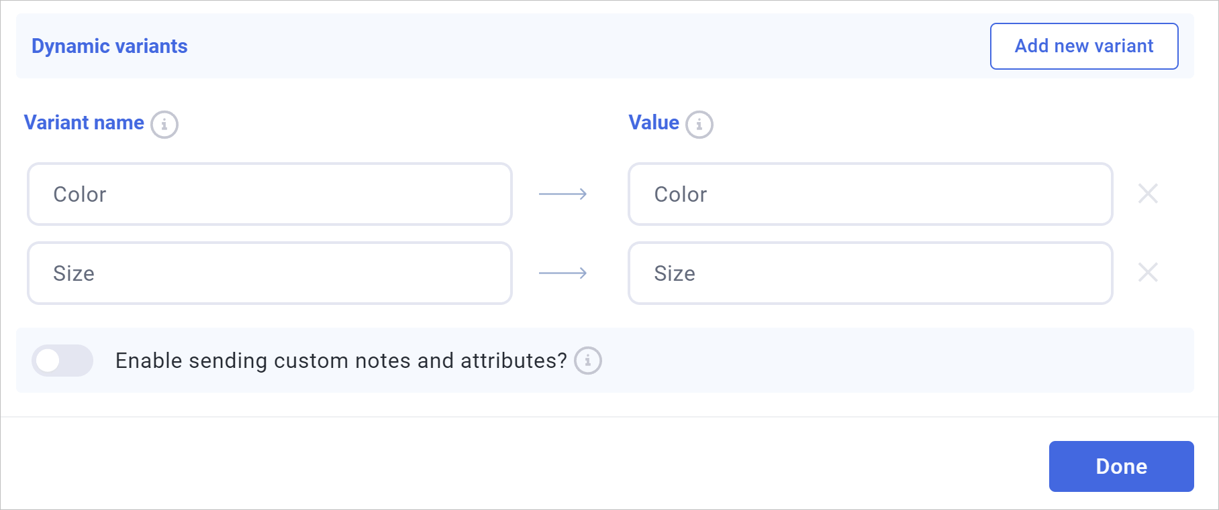
Task: Click the Value column label
Action: click(x=654, y=123)
